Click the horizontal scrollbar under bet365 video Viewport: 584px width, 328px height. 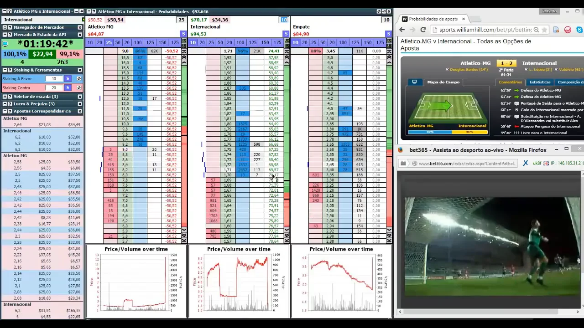(489, 312)
